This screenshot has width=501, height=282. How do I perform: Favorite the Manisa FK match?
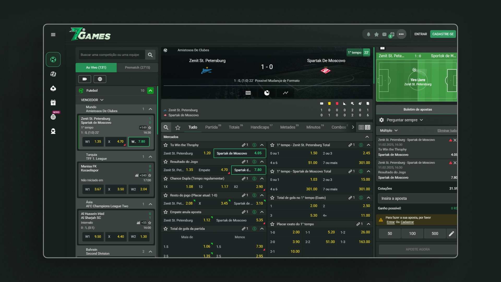150,175
